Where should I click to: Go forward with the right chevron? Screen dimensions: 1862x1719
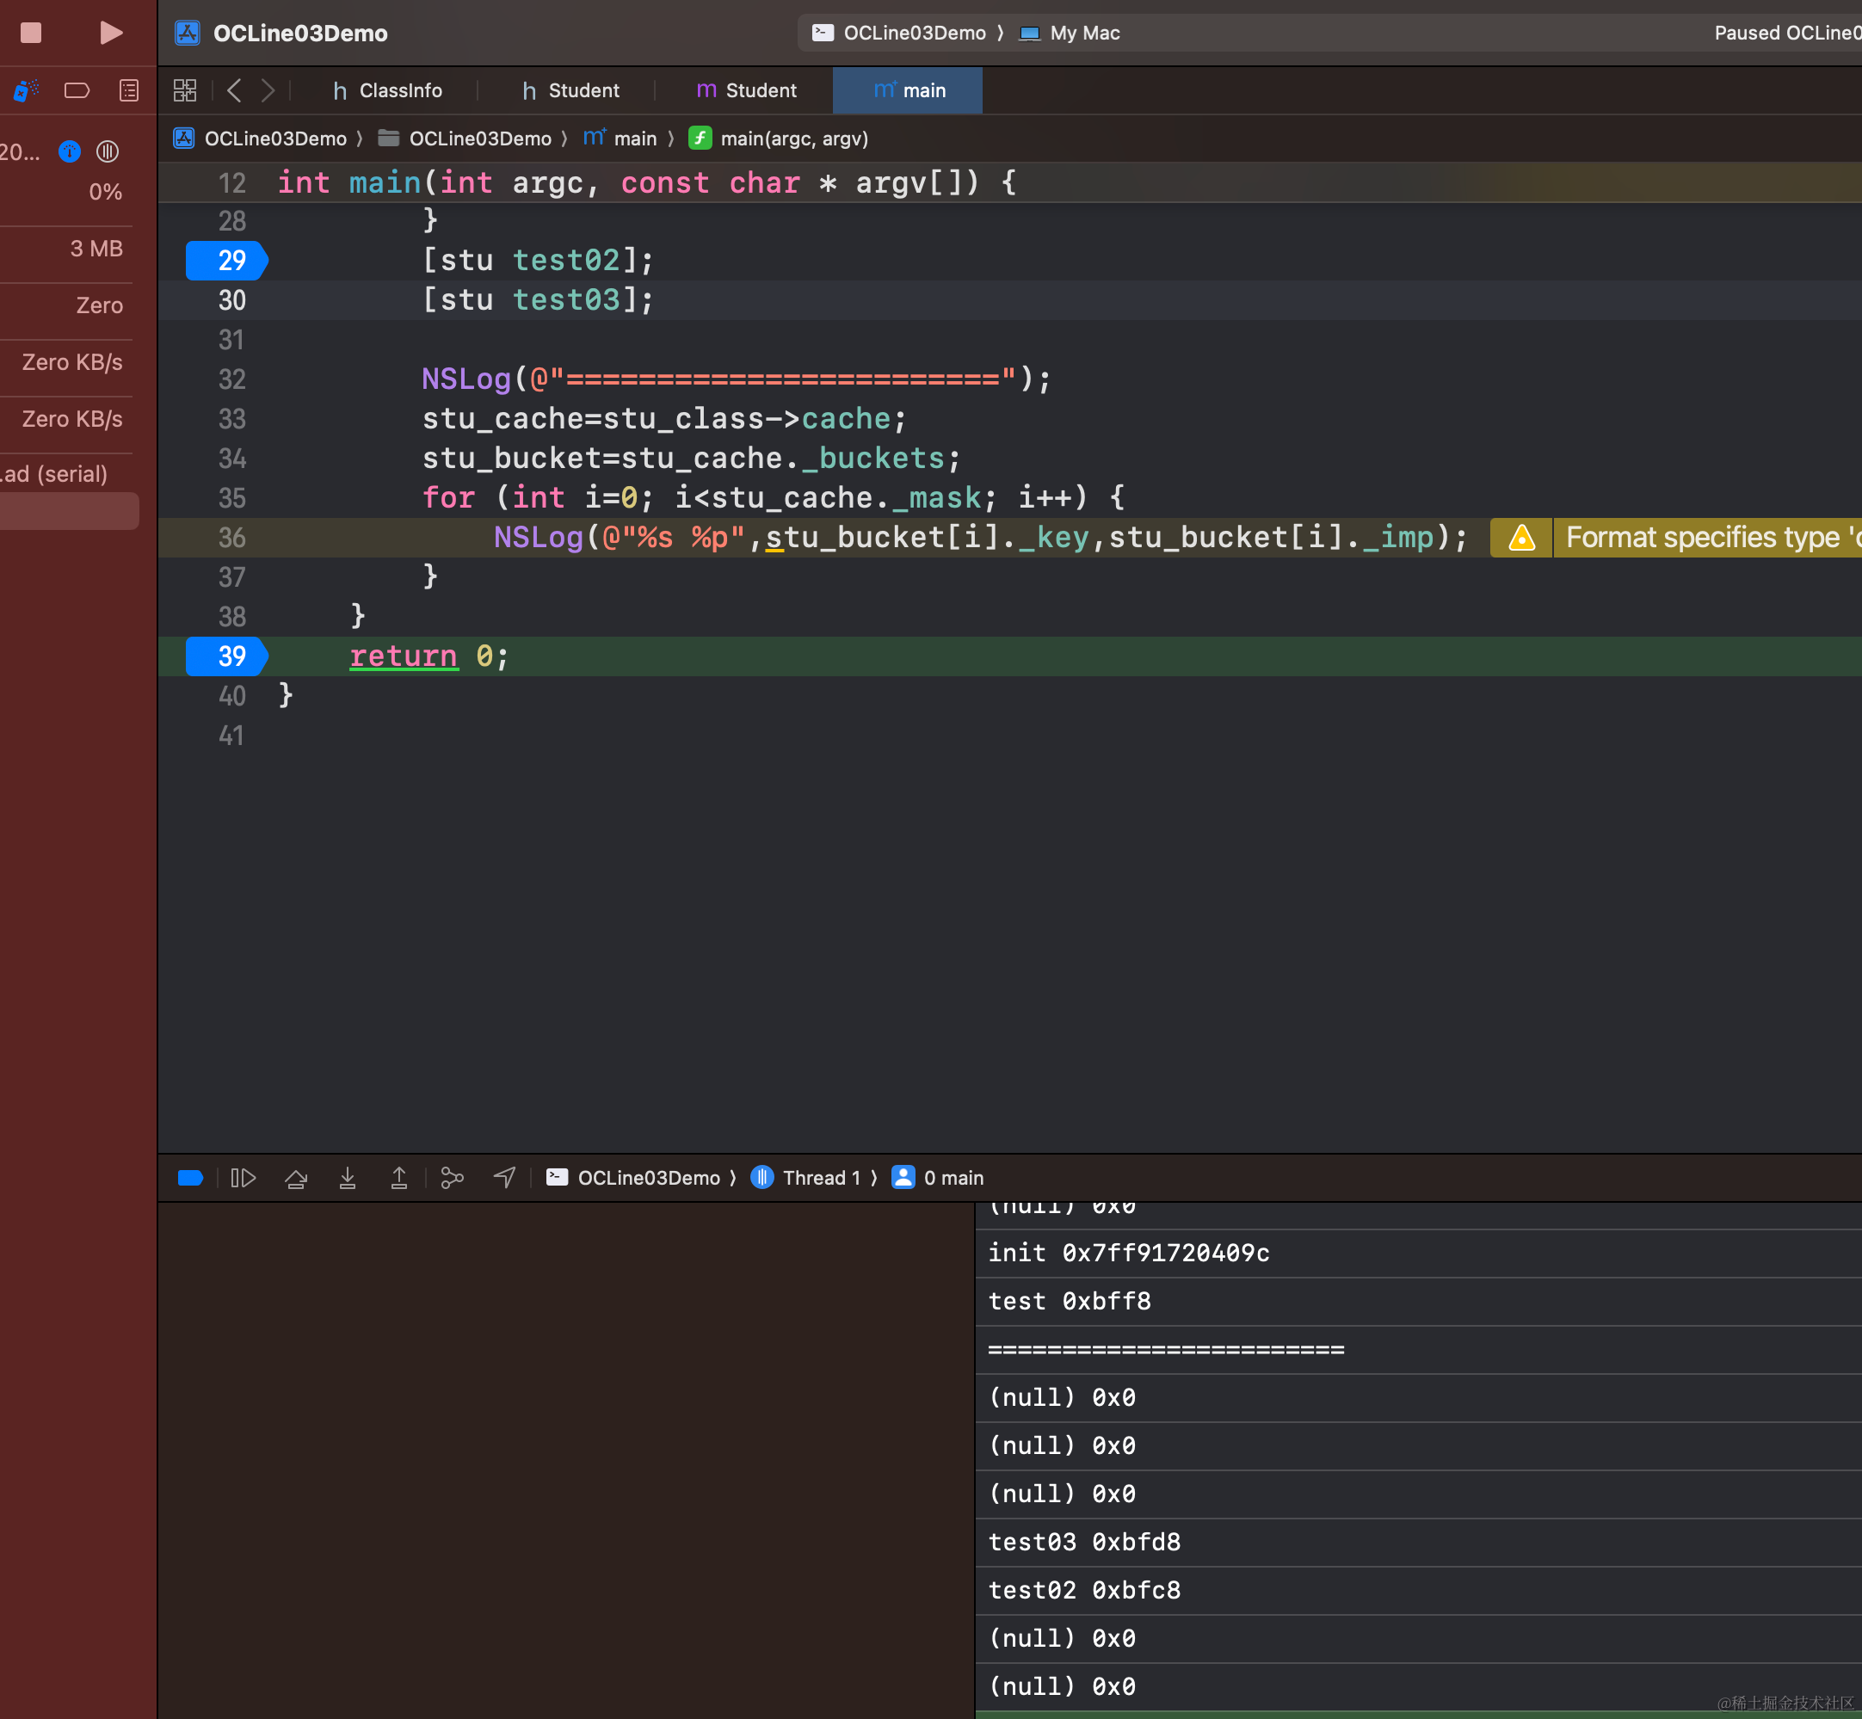tap(268, 90)
